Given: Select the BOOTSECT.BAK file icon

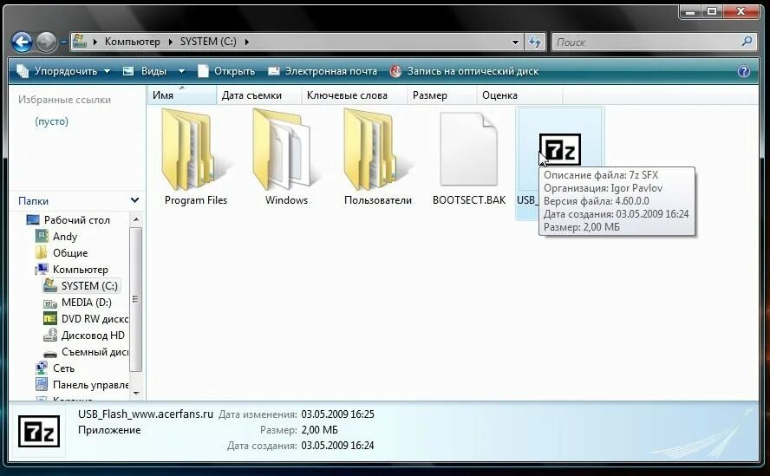Looking at the screenshot, I should (468, 149).
